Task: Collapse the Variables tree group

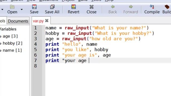Action: click(x=8, y=29)
